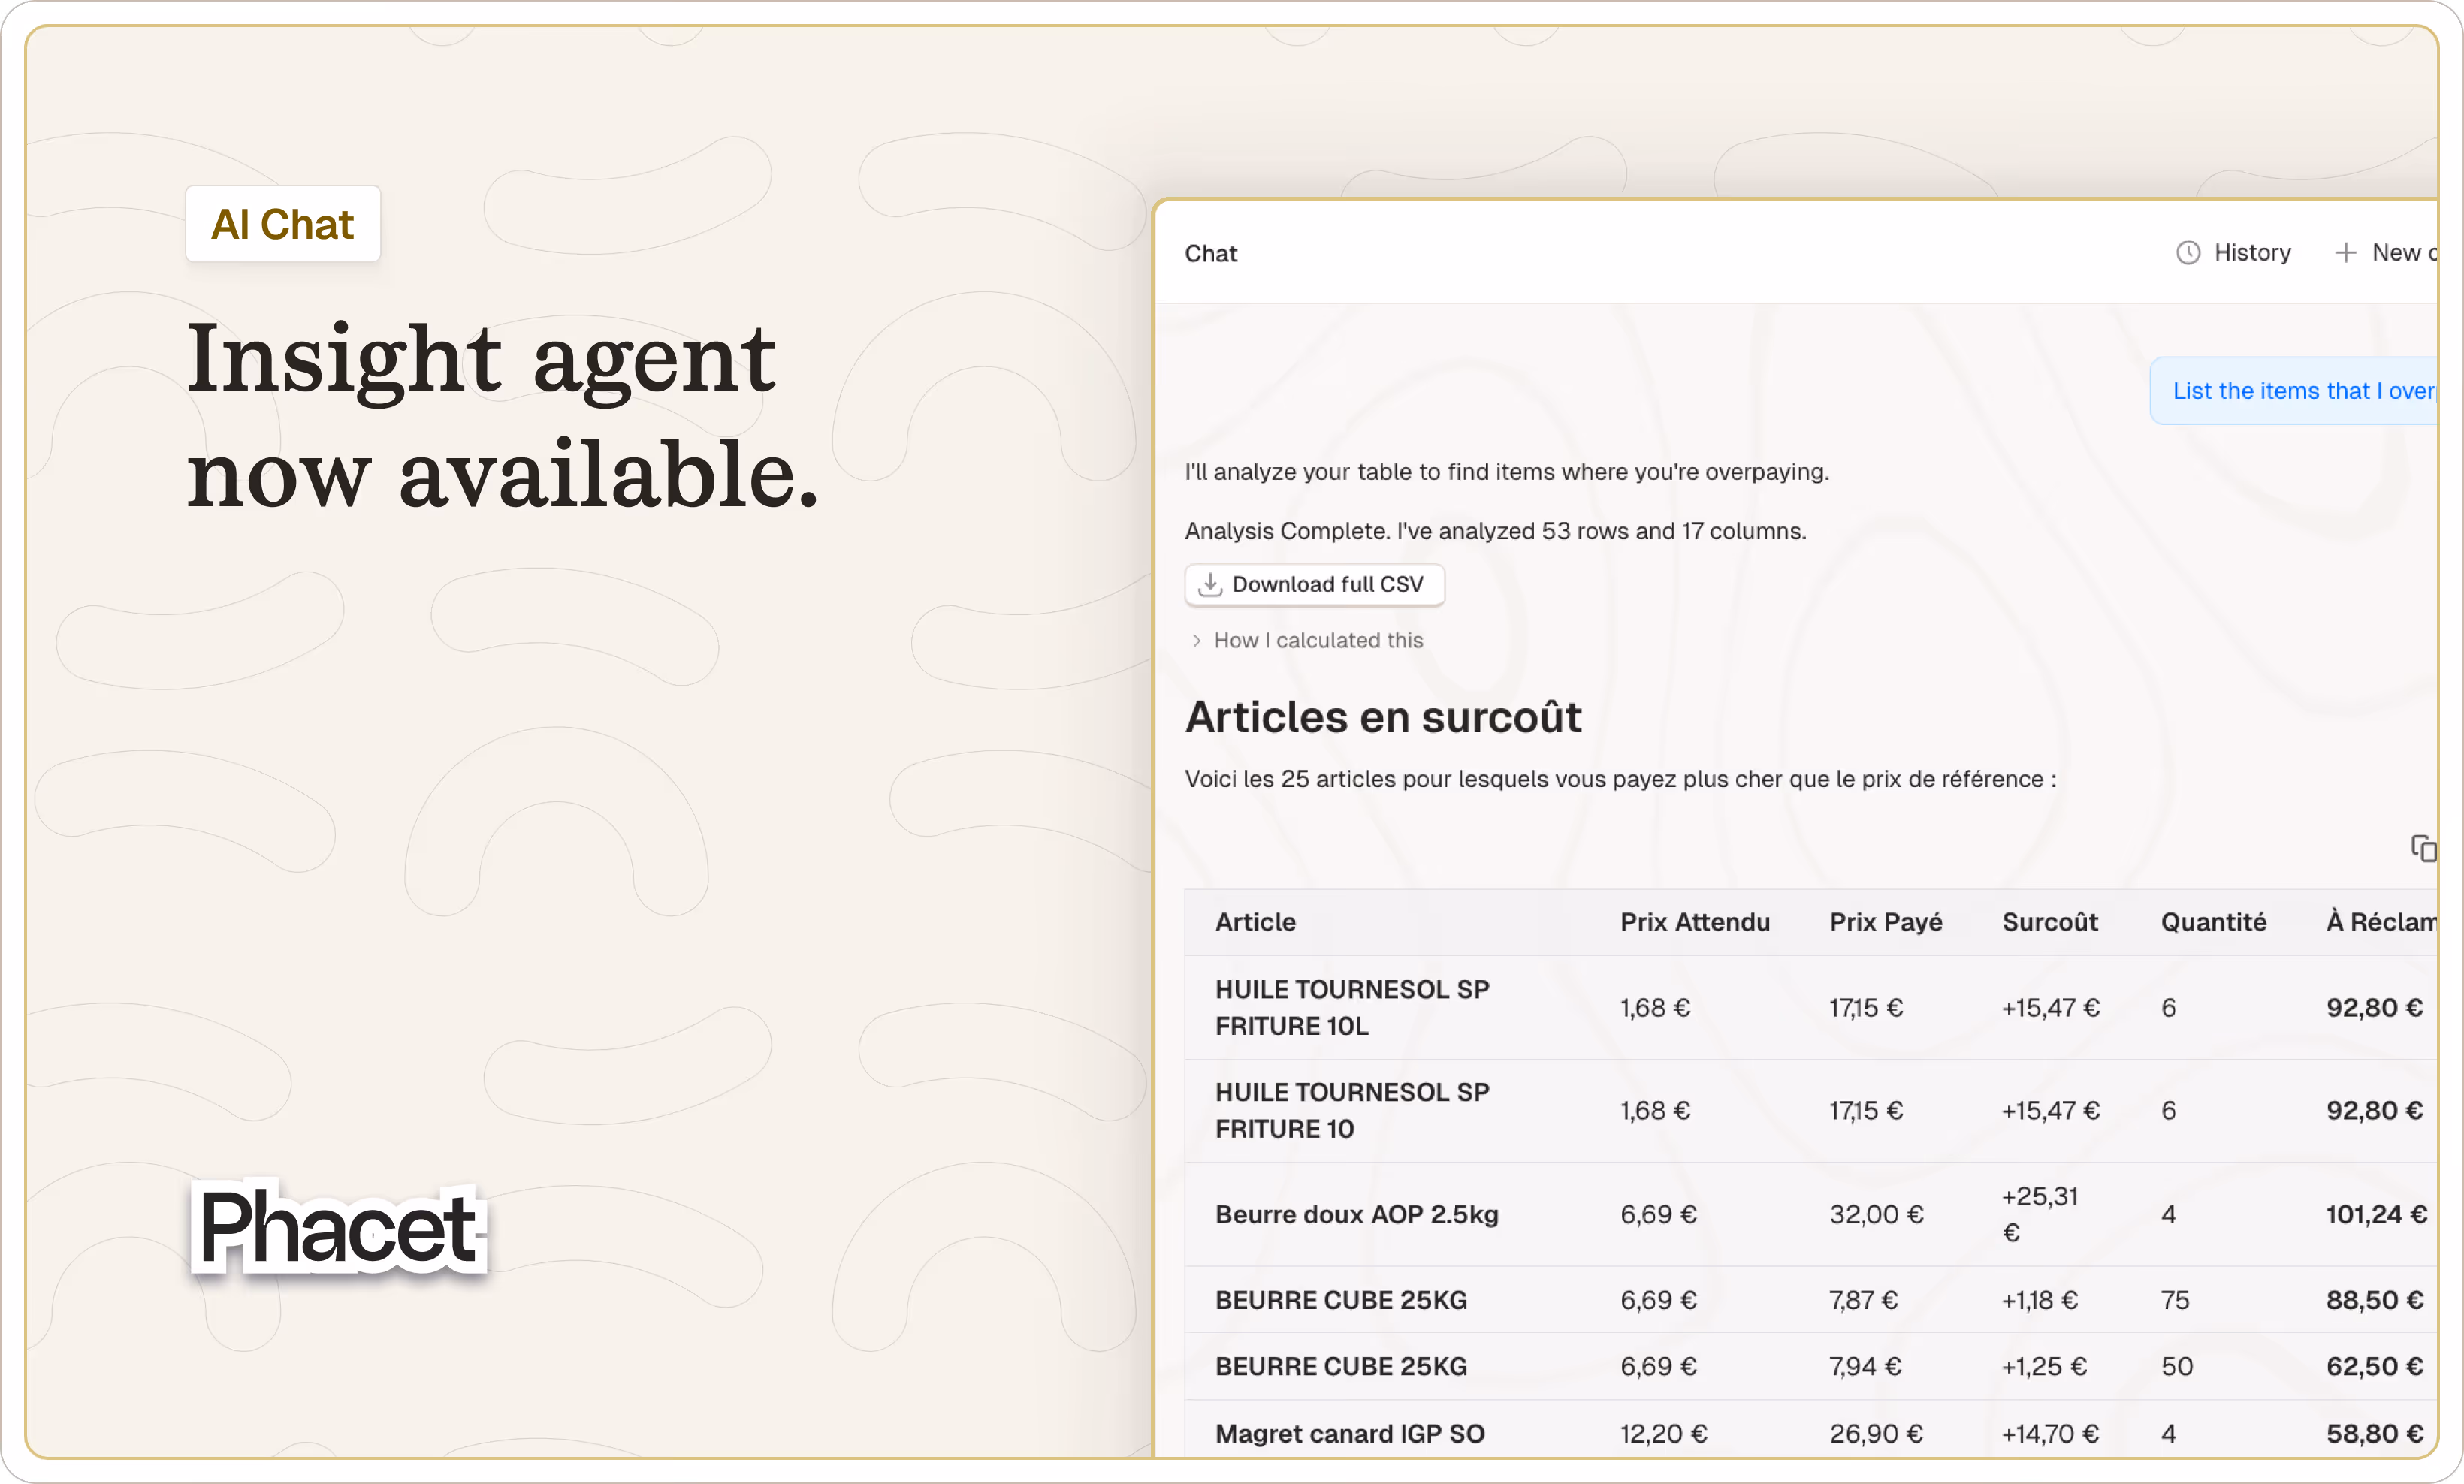Viewport: 2464px width, 1484px height.
Task: Click the AI Chat badge
Action: [283, 224]
